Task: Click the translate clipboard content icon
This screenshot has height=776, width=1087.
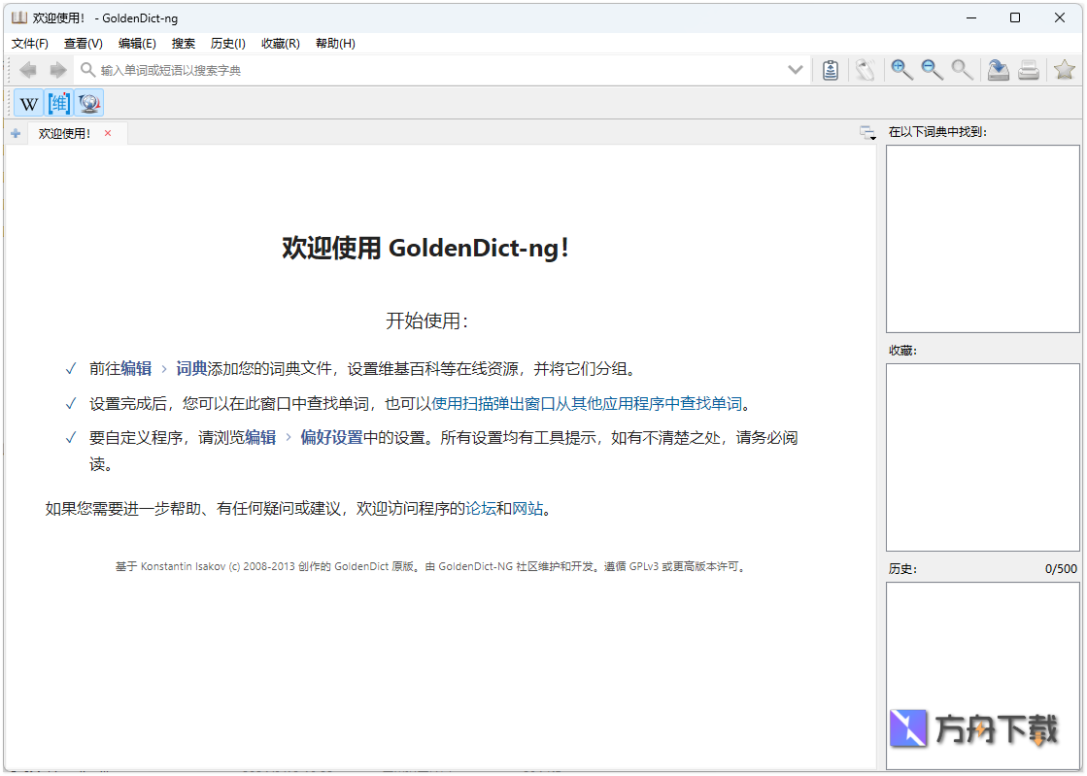Action: 830,69
